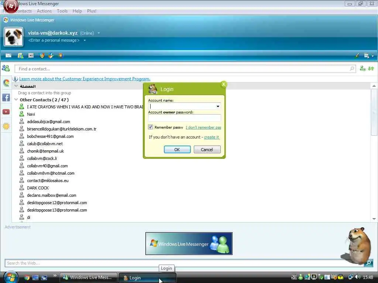378x283 pixels.
Task: Open the paintbrush color scheme icon
Action: tap(357, 56)
